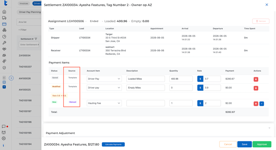This screenshot has width=276, height=150.
Task: Click the Save button
Action: tap(245, 144)
